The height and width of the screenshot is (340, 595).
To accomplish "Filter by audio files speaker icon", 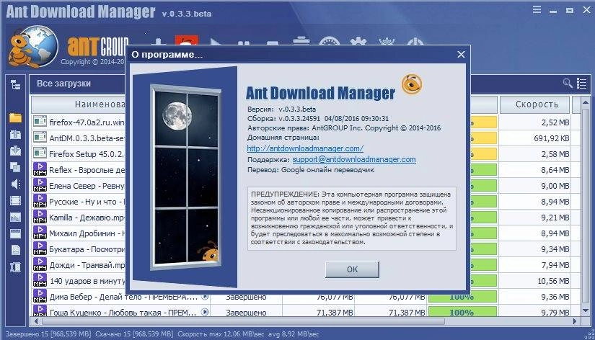I will (16, 184).
